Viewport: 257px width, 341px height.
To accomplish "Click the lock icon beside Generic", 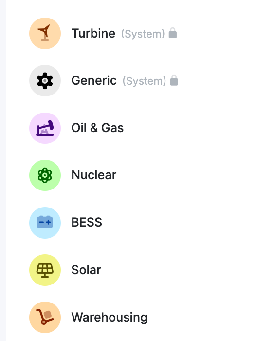I will coord(174,80).
